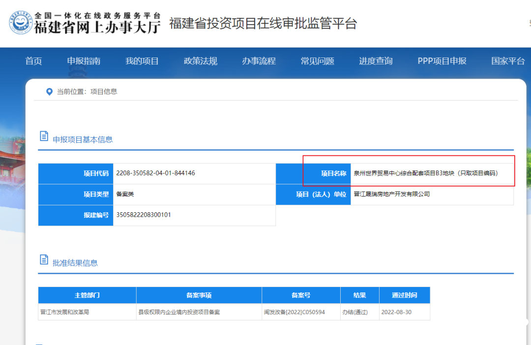Select the number 3505822208300101
531x345 pixels.
(144, 215)
